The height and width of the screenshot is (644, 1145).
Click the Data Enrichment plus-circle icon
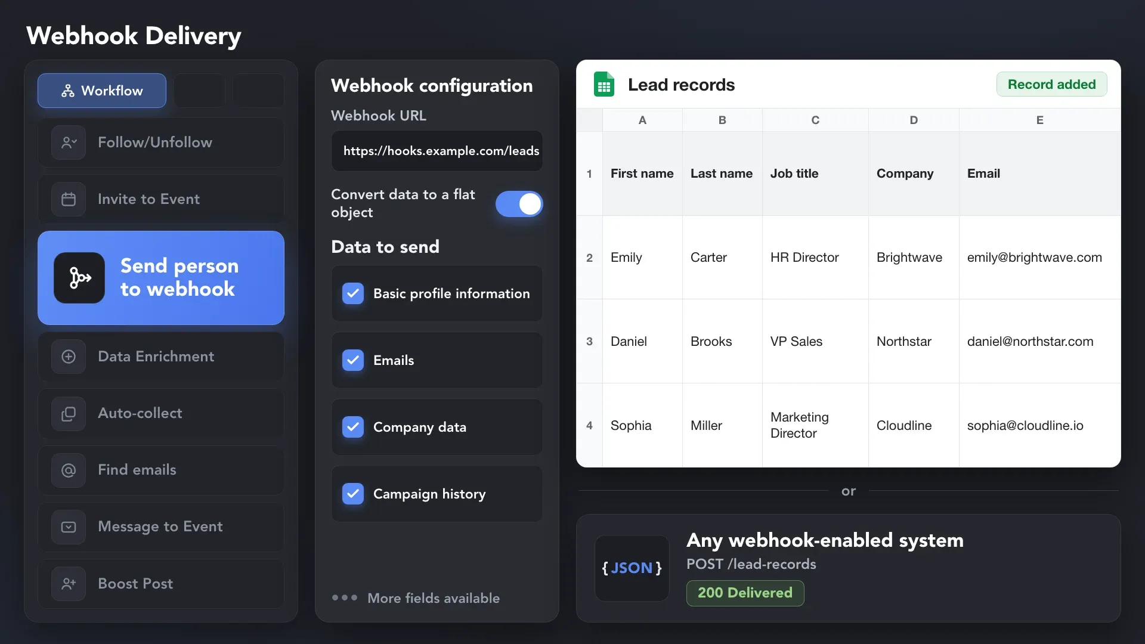[69, 357]
